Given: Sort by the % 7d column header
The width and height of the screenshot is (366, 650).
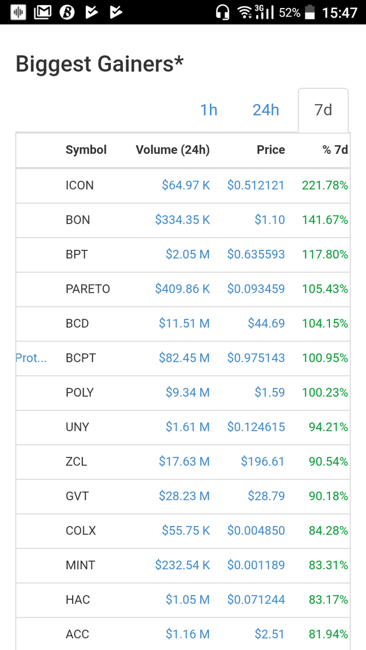Looking at the screenshot, I should pyautogui.click(x=335, y=150).
